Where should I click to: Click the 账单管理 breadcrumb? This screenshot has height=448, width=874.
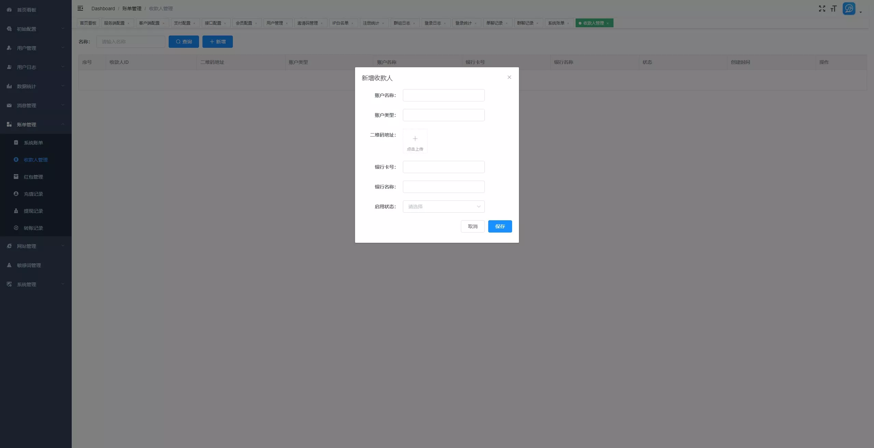[132, 9]
